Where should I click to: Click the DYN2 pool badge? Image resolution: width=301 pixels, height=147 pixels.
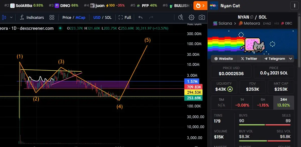[267, 23]
